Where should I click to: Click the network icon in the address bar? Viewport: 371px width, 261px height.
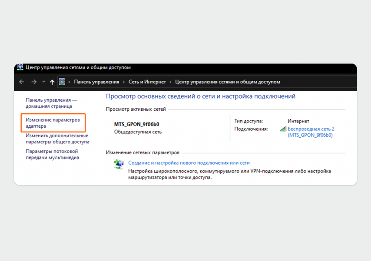(x=62, y=82)
